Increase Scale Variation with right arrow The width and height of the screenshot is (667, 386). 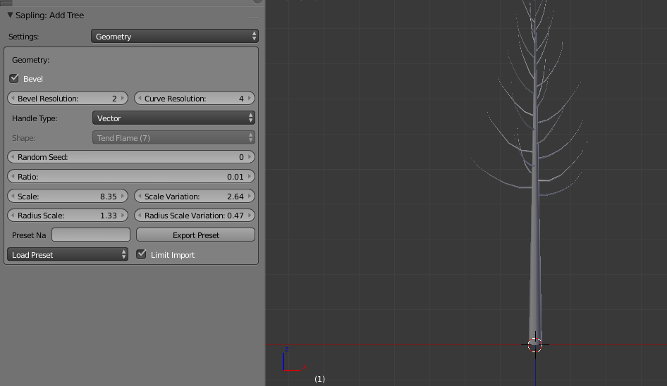click(250, 197)
